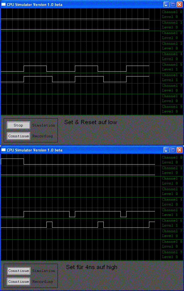The width and height of the screenshot is (184, 291).
Task: Select Channel 0 label in Set & Reset window
Action: (x=172, y=12)
